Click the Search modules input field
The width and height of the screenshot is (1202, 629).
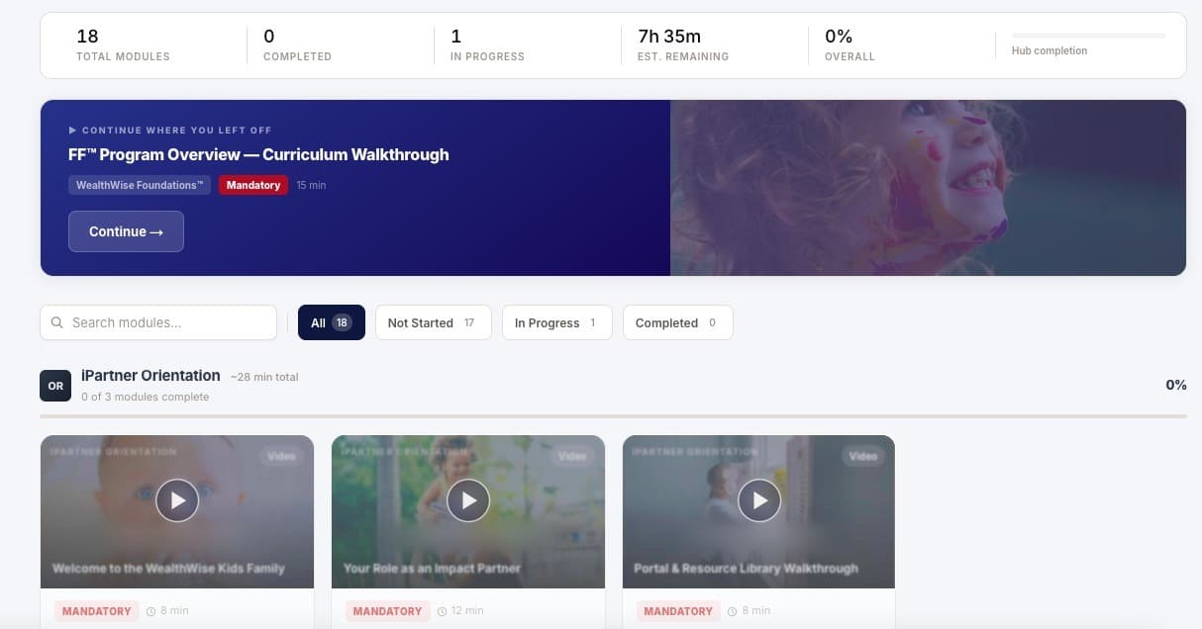(x=158, y=322)
